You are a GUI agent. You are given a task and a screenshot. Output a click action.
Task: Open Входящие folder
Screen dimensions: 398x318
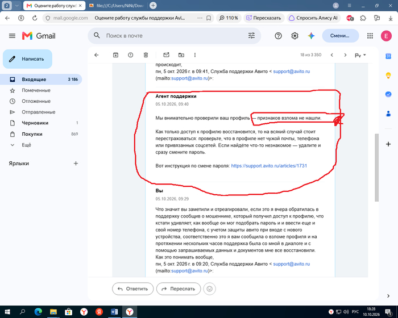click(41, 79)
